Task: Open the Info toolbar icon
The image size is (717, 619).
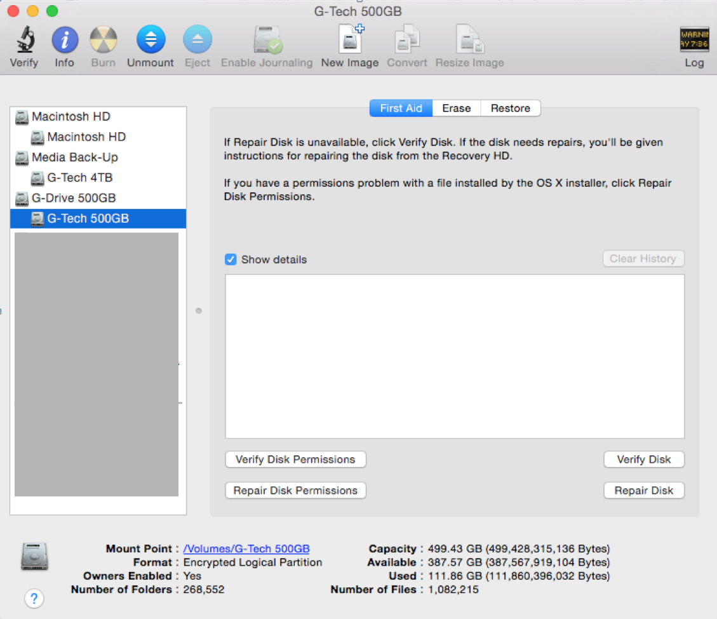Action: point(65,39)
